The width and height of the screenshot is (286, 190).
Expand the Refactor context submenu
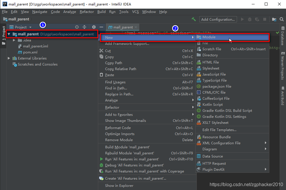[147, 108]
